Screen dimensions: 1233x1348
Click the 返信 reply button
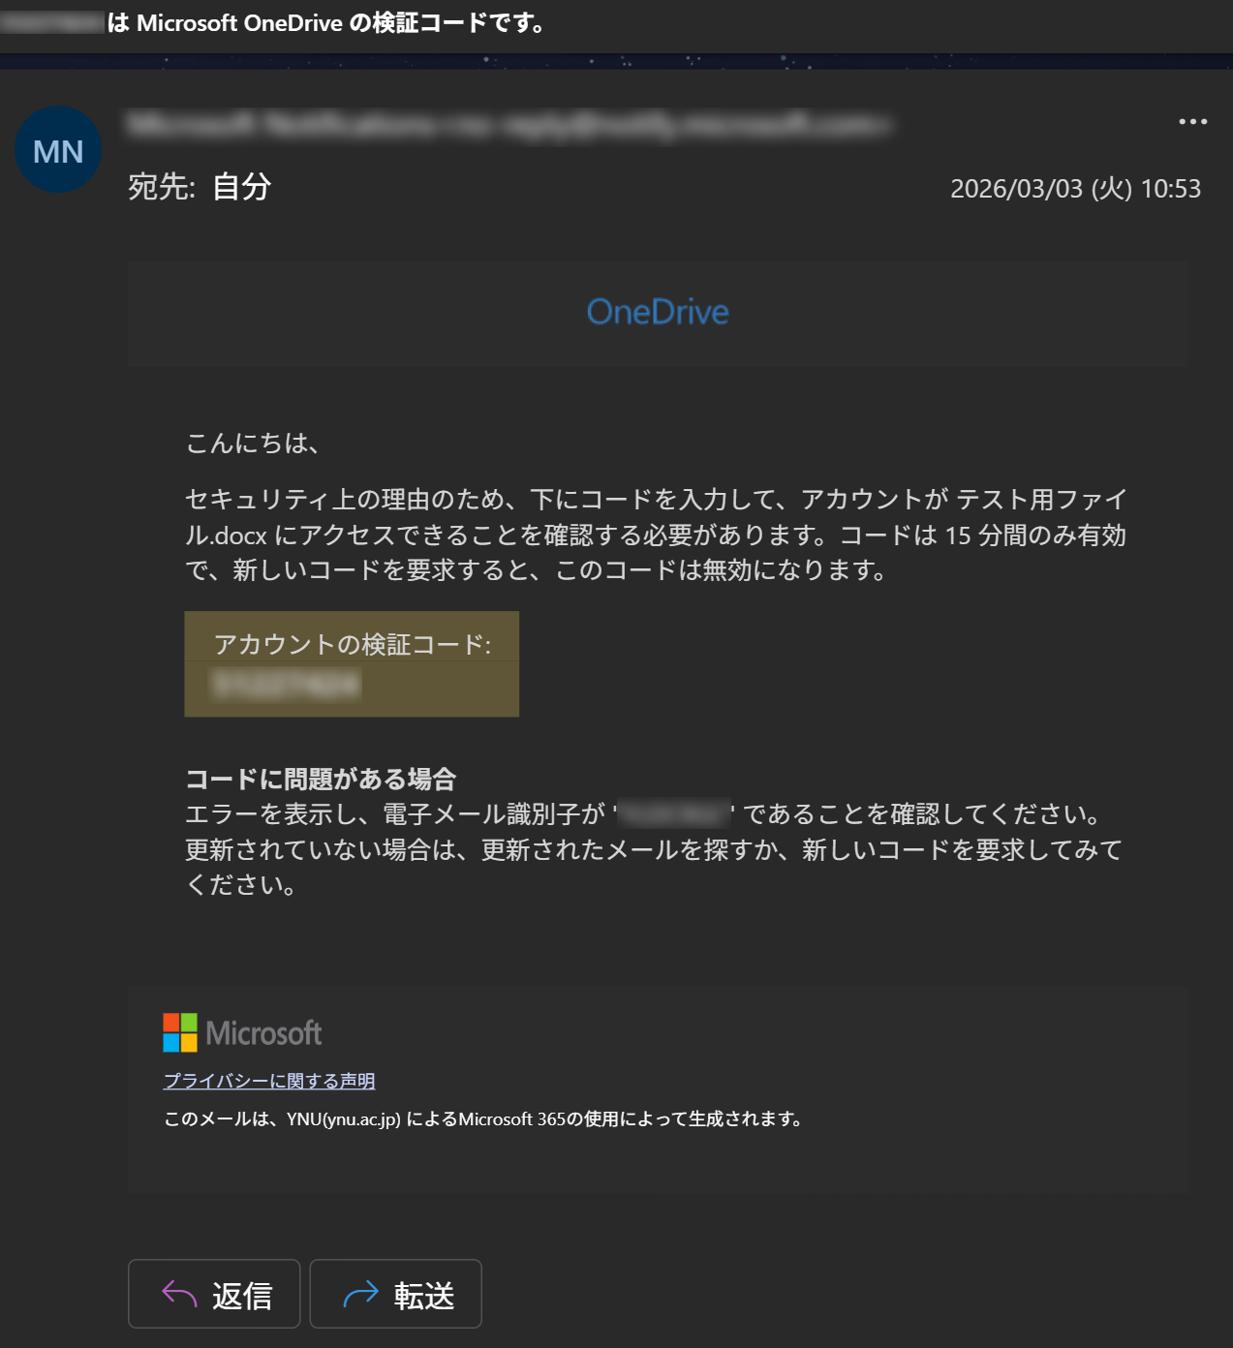[x=214, y=1294]
